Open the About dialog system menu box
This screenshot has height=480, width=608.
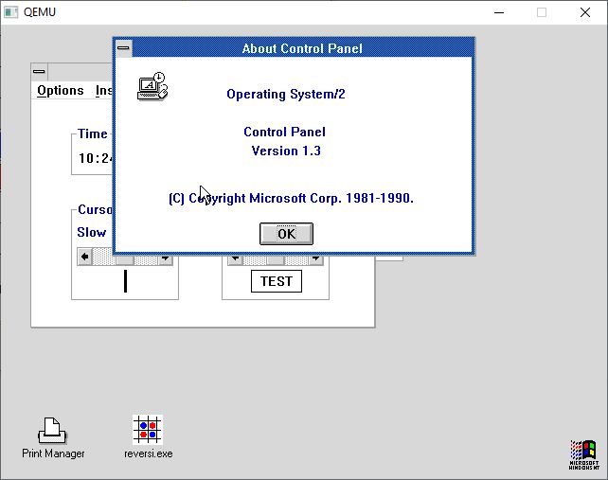pos(123,48)
